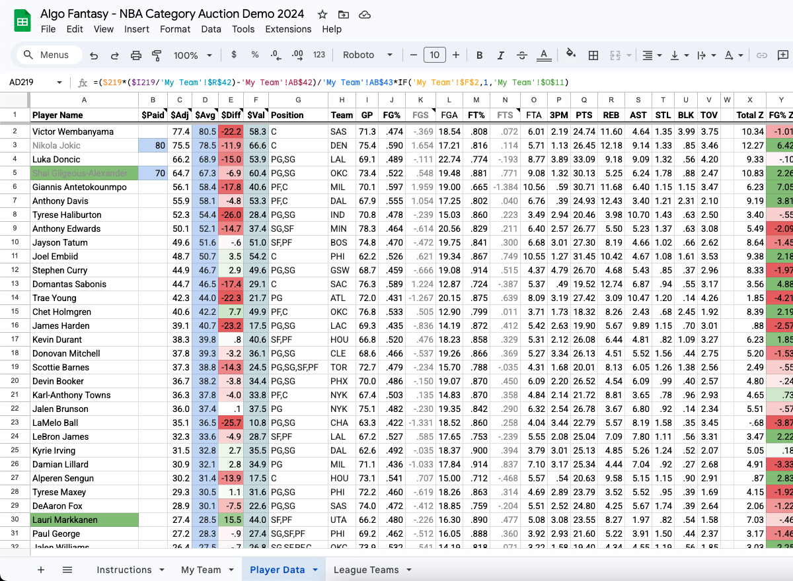Select the Total Z header cell
The width and height of the screenshot is (793, 581).
click(750, 115)
